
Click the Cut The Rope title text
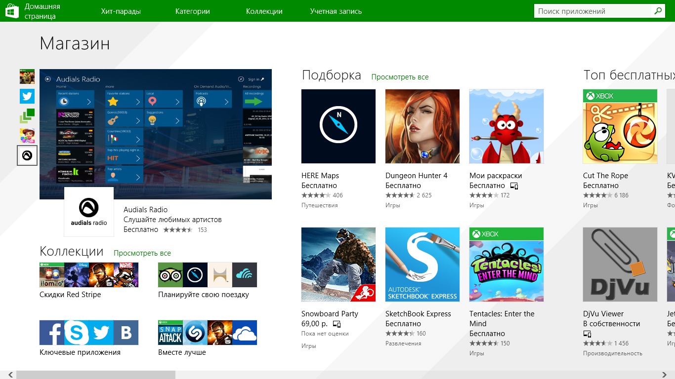point(605,176)
